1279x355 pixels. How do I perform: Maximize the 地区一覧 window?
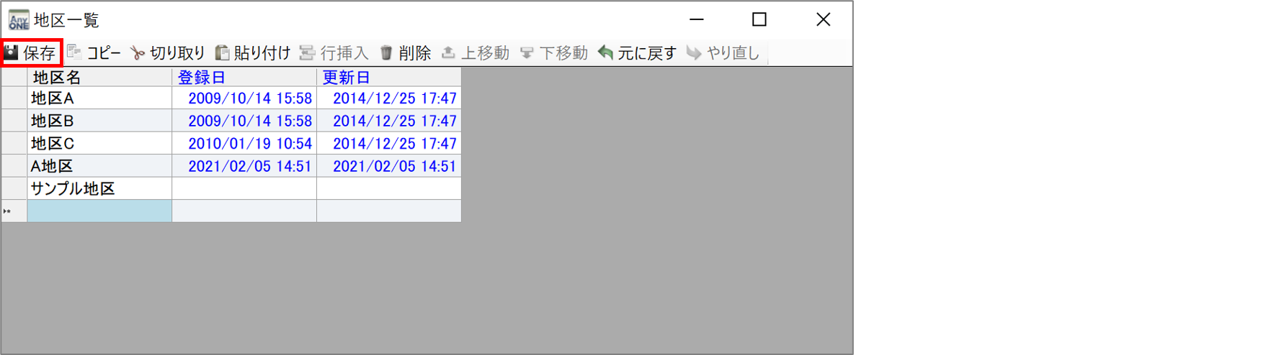point(759,19)
